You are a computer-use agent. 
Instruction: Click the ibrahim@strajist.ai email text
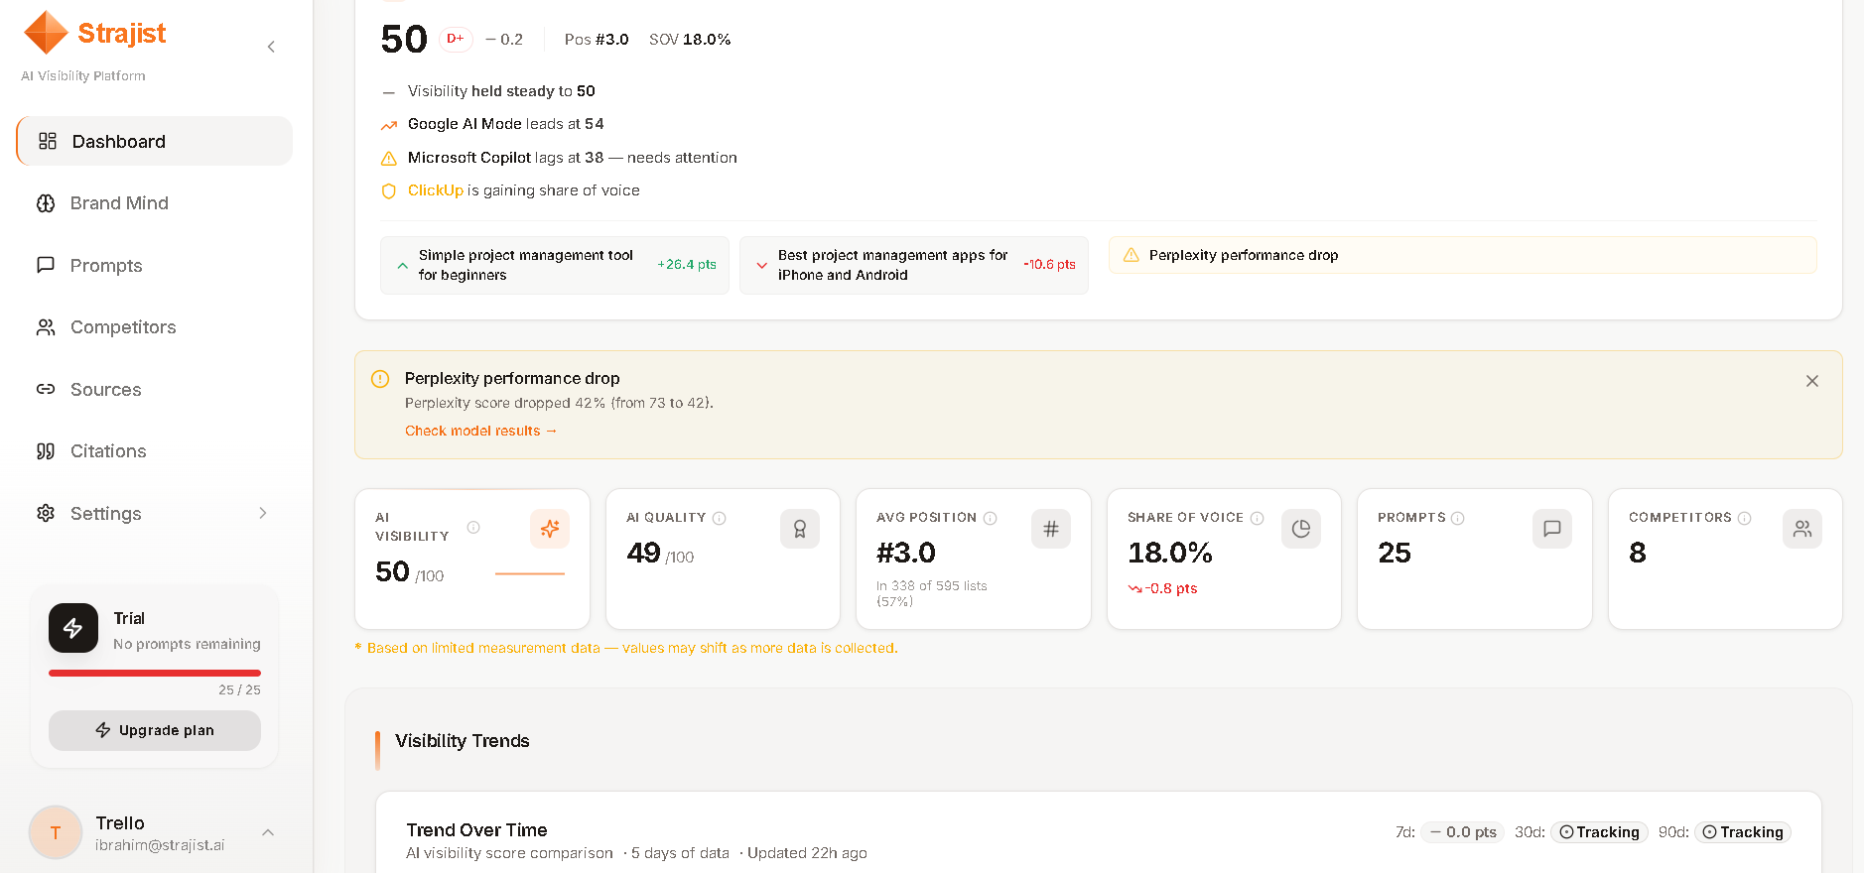(160, 845)
